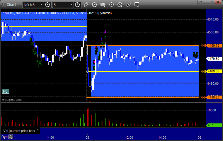Viewport: 223px width, 141px height.
Task: Click the 4469.50 yellow price label
Action: click(213, 71)
